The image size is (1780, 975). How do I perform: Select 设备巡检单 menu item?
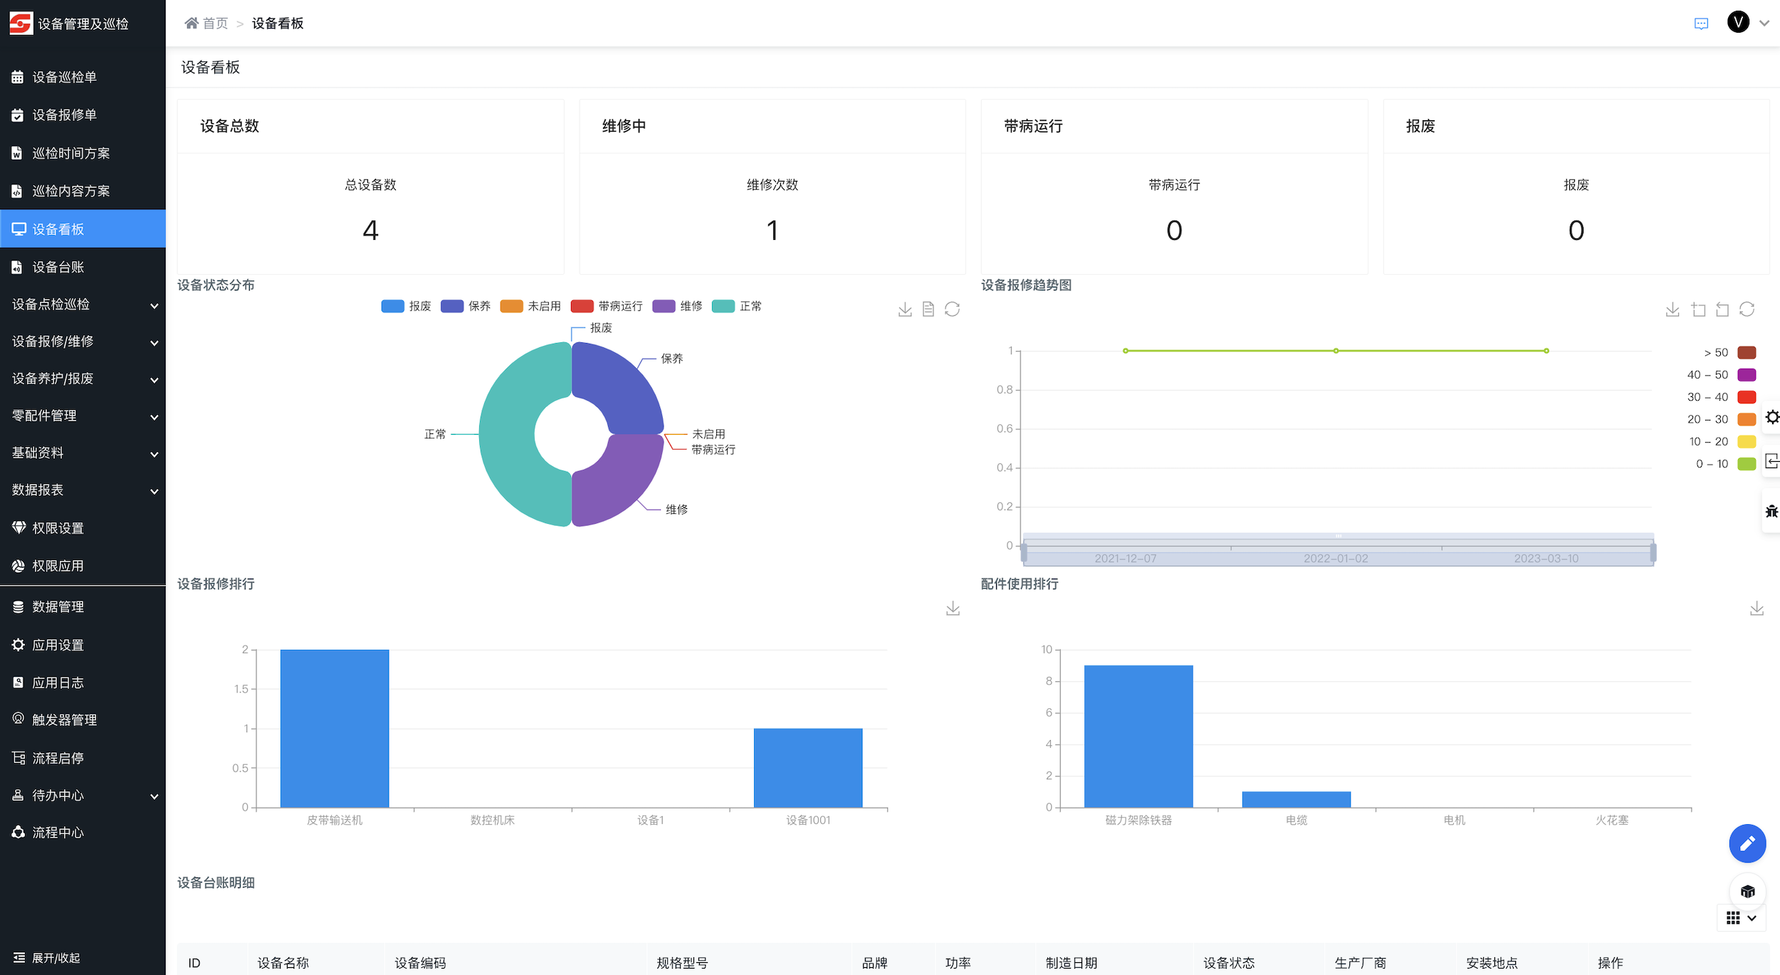64,77
